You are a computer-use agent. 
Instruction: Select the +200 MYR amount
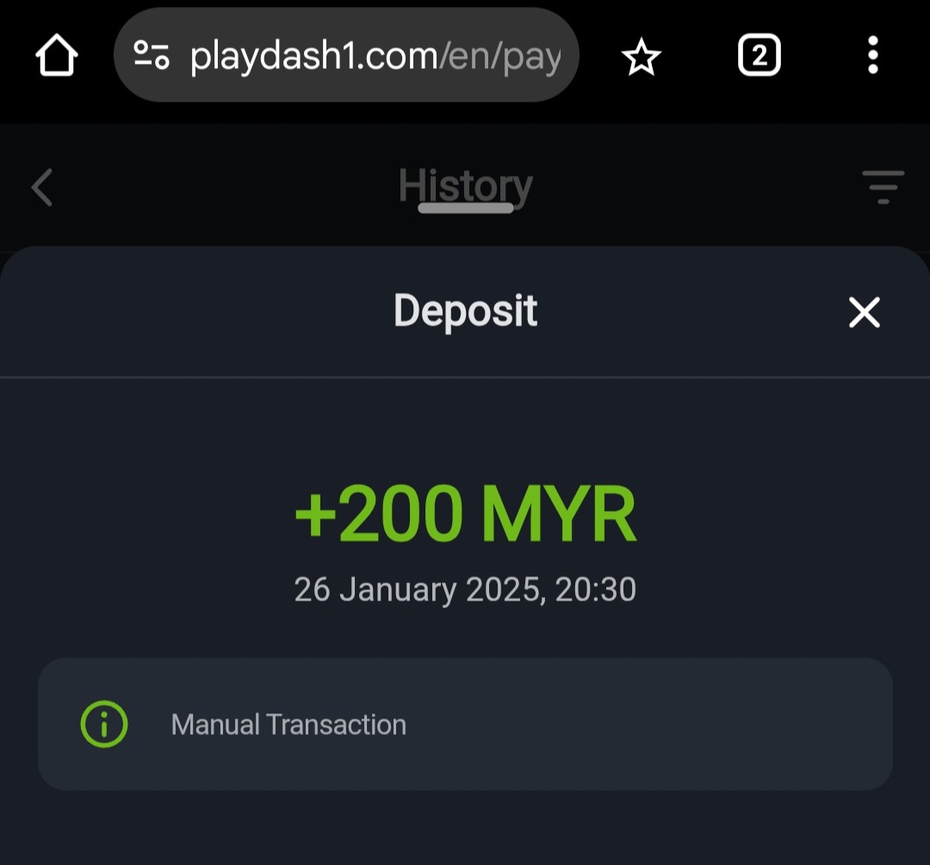[x=466, y=513]
